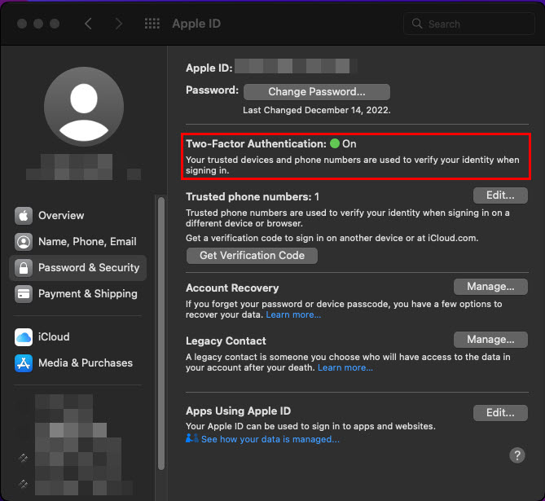Click Trusted phone numbers: 1 heading
The image size is (545, 501).
tap(253, 197)
